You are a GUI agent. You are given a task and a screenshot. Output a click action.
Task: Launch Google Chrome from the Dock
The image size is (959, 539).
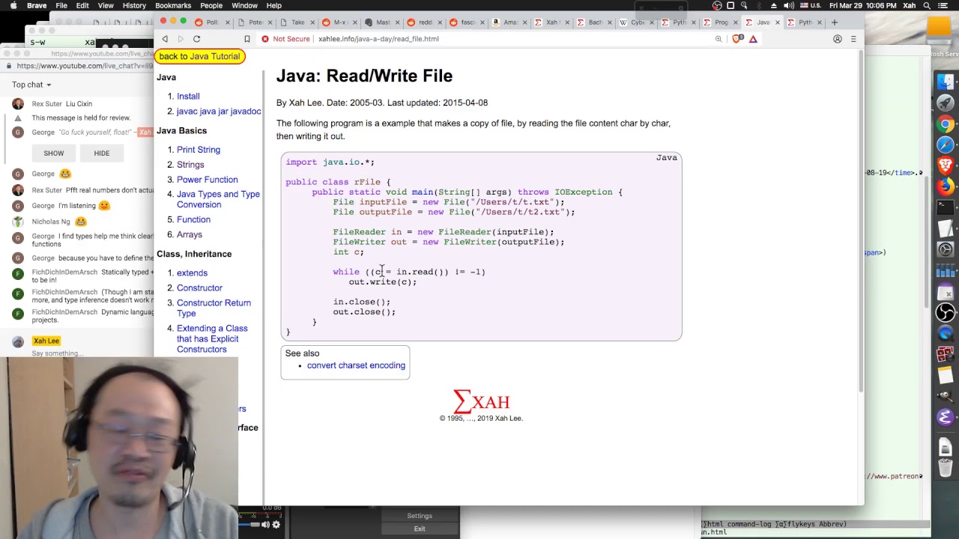946,124
